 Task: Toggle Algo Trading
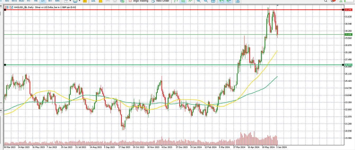(139, 1)
